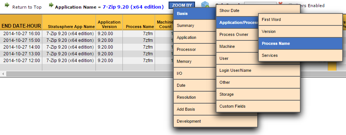Click the horizontal scrollbar left arrow
This screenshot has width=346, height=135.
point(3,74)
